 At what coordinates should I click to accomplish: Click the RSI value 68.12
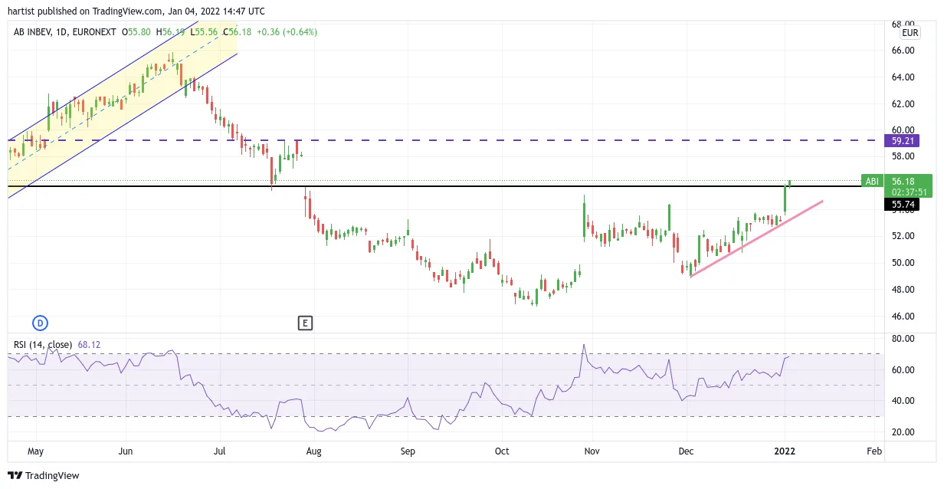89,345
